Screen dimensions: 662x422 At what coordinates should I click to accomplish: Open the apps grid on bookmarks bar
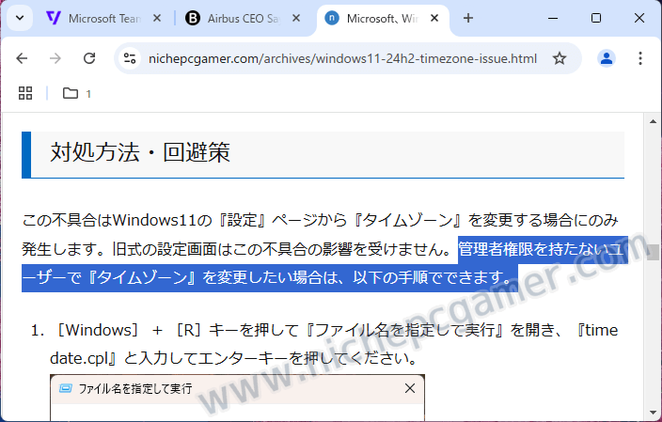point(25,93)
